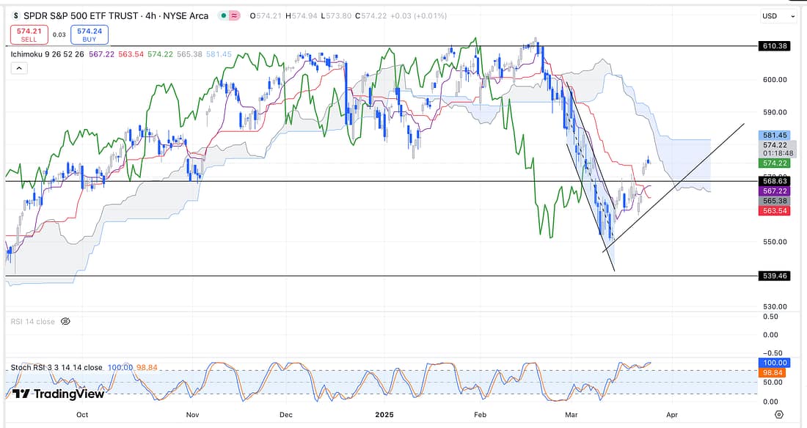Click the blue 100.00 Stoch RSI scale label

(775, 363)
